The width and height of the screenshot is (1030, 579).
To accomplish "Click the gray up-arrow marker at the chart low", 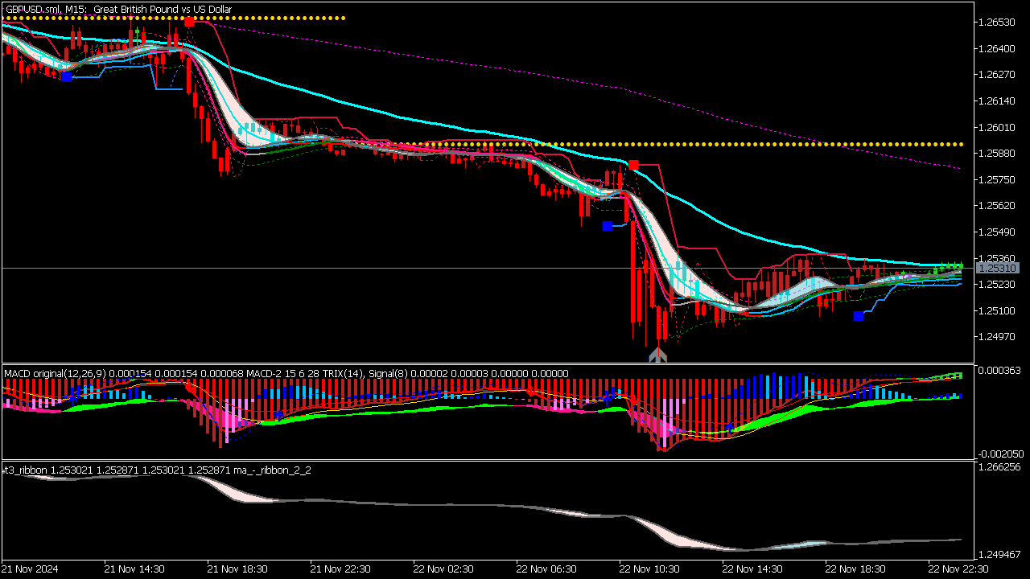I will pos(658,355).
